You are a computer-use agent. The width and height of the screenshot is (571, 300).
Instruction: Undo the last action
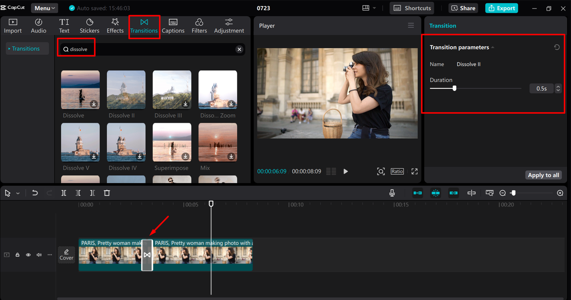tap(35, 193)
